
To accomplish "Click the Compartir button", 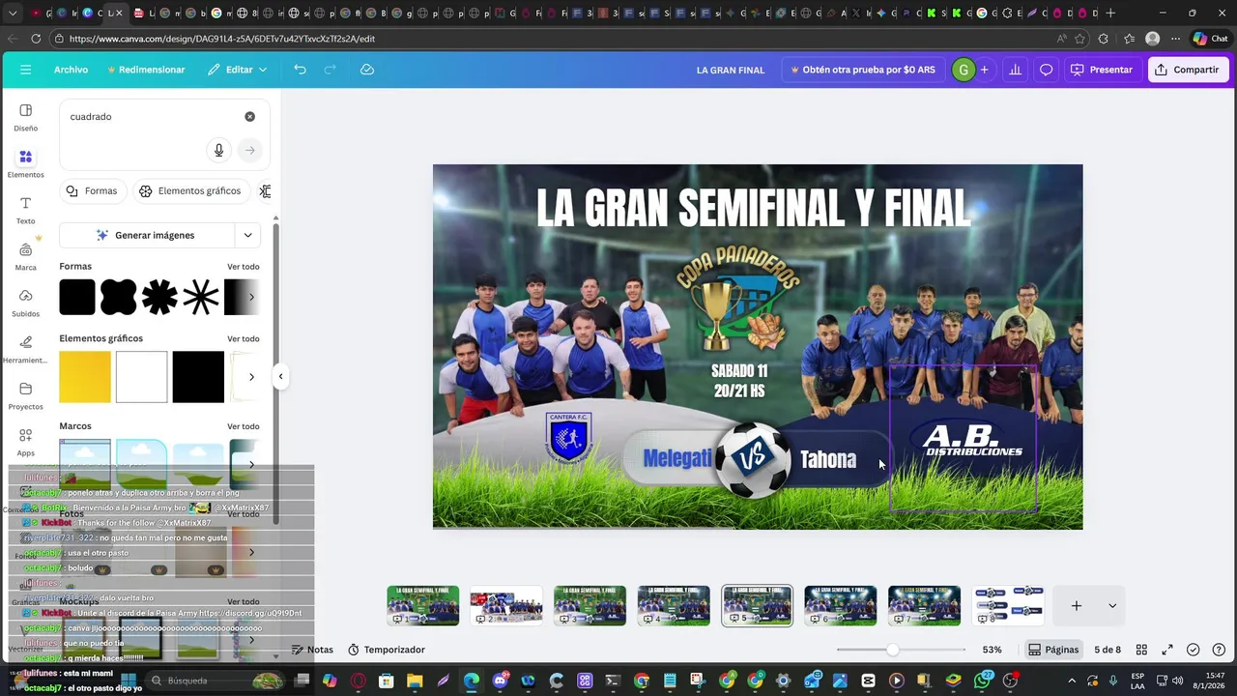I will [1187, 70].
